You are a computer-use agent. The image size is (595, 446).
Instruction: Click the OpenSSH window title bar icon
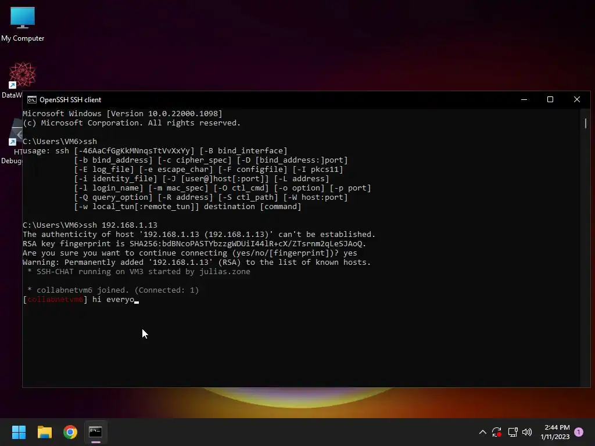(x=32, y=100)
